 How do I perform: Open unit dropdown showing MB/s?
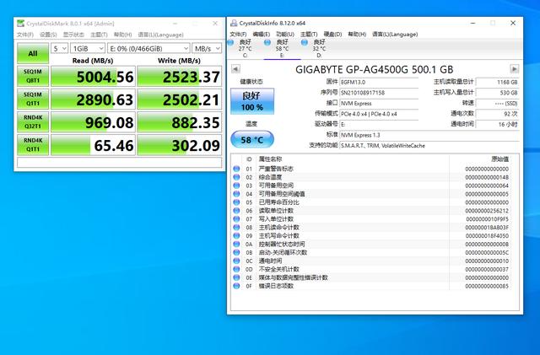pos(207,49)
